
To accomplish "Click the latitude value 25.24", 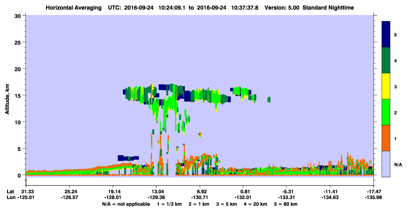I will coord(69,192).
